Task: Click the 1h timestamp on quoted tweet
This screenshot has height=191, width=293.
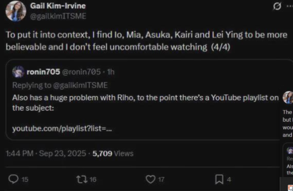Action: tap(111, 72)
